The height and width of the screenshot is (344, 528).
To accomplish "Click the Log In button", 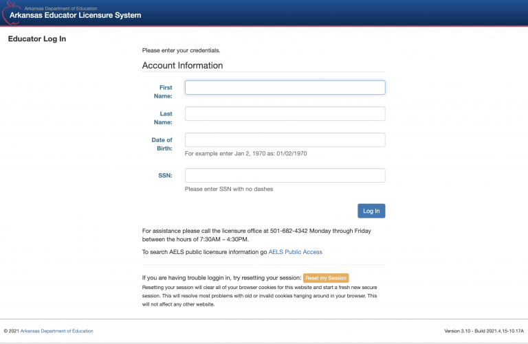I will tap(371, 211).
